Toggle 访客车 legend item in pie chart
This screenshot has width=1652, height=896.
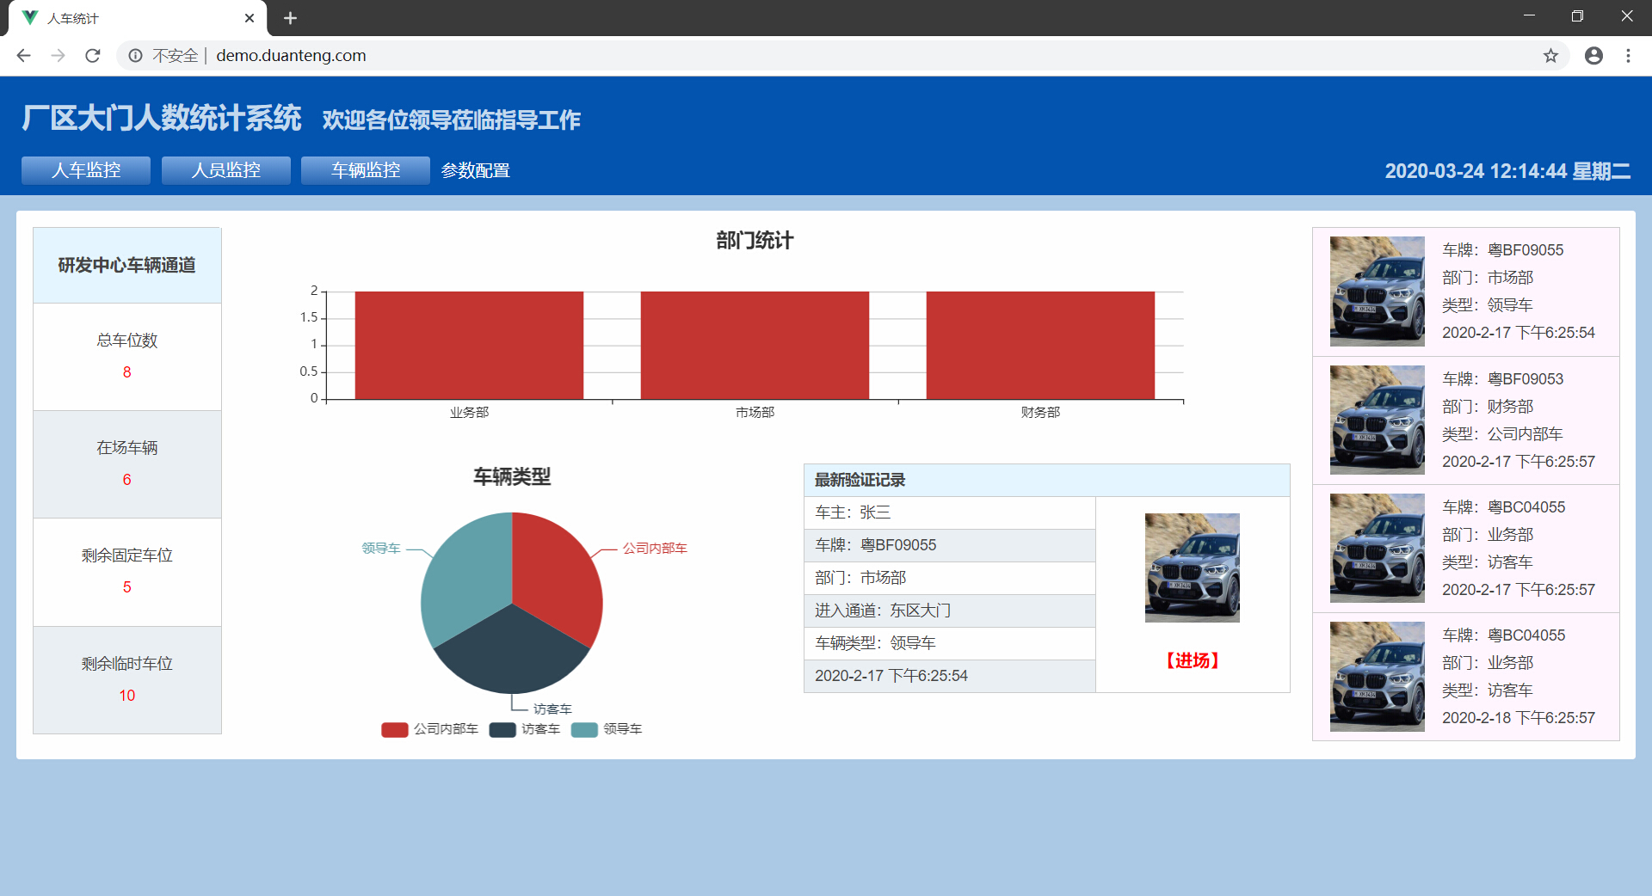[526, 729]
